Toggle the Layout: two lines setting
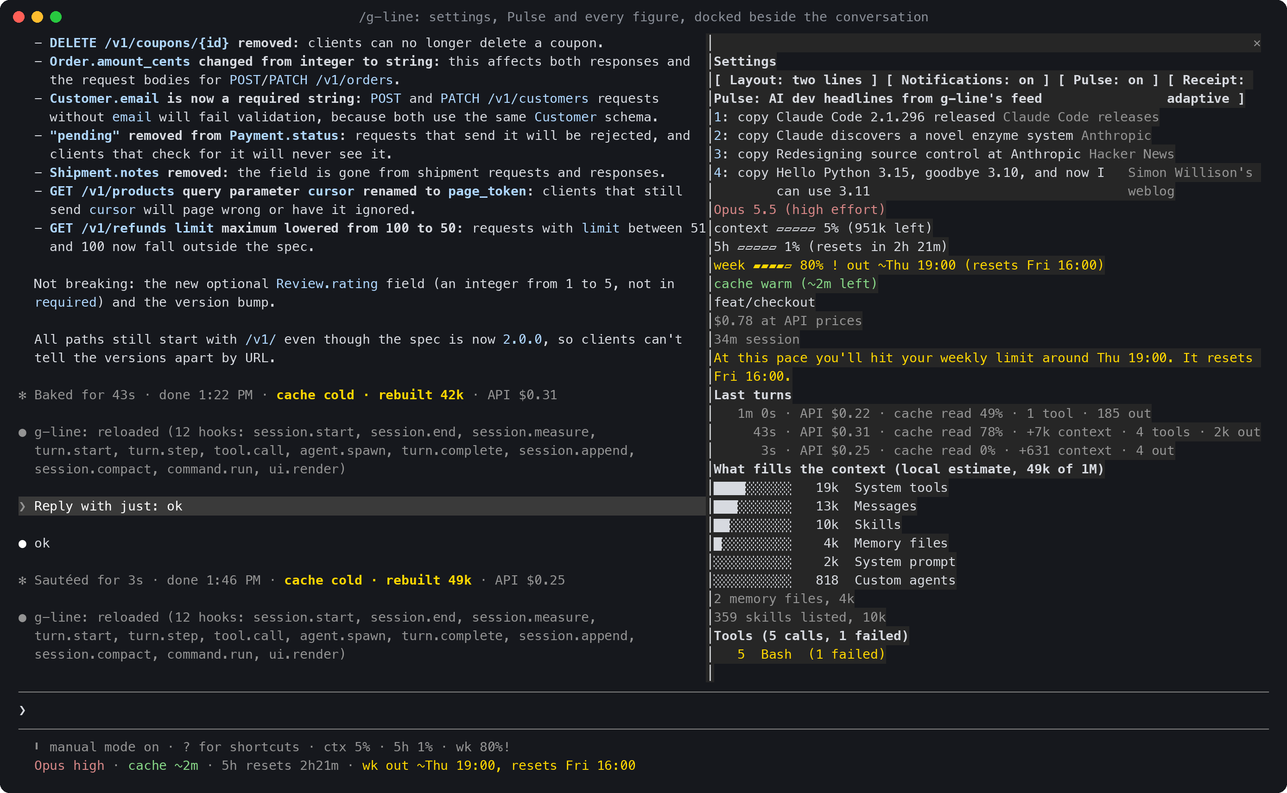The width and height of the screenshot is (1287, 793). tap(795, 80)
